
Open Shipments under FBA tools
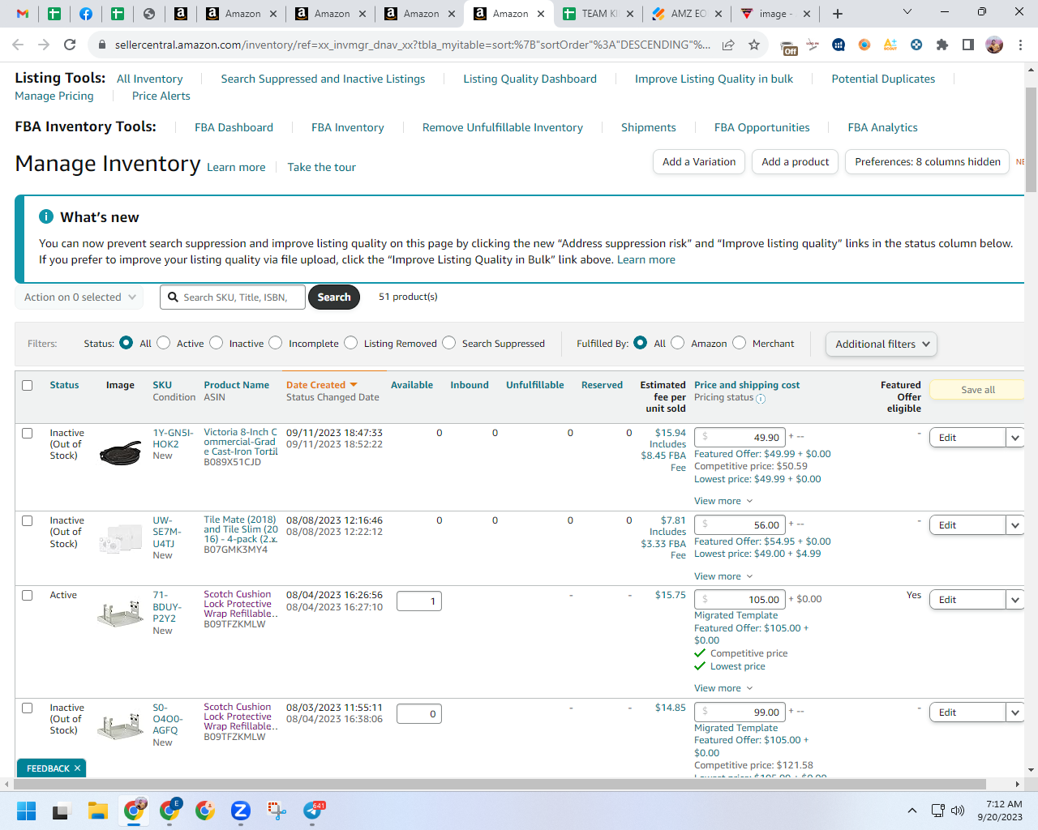point(649,127)
